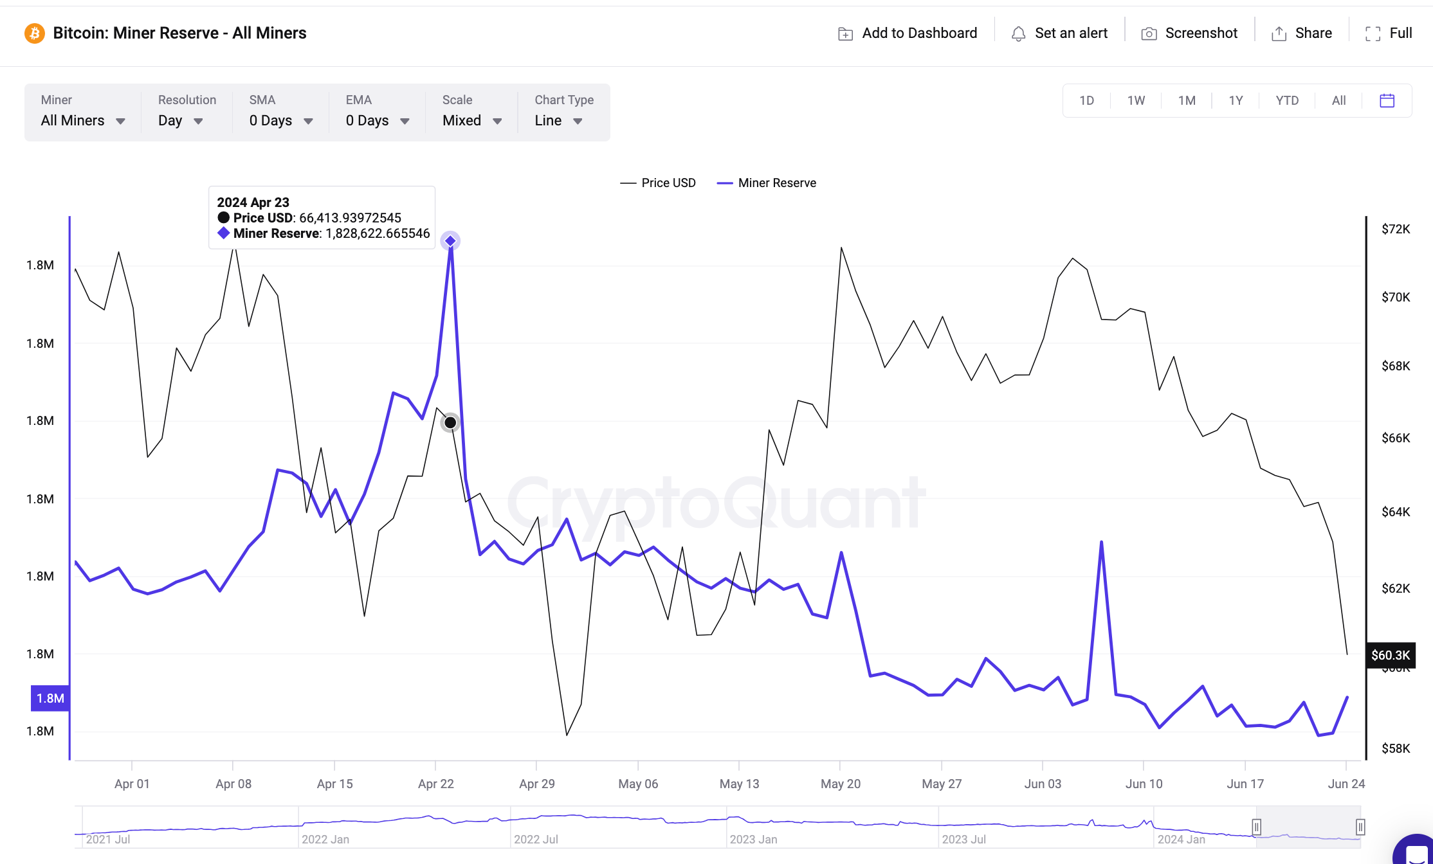Open the chat widget bubble
1433x864 pixels.
point(1416,852)
